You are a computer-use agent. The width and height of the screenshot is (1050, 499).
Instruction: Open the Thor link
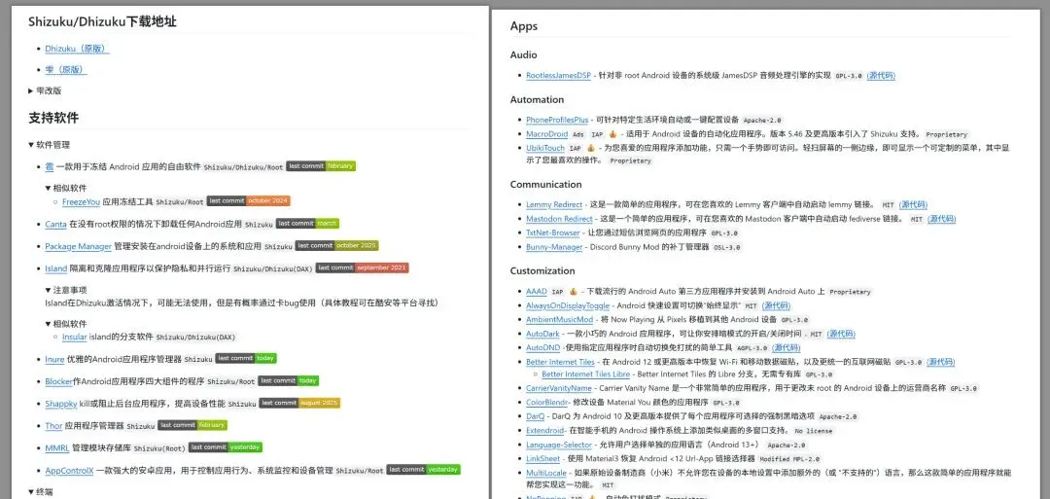click(x=53, y=426)
